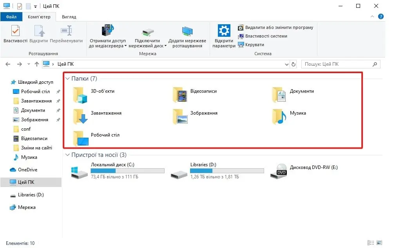Image resolution: width=395 pixels, height=248 pixels.
Task: Click the Підключити мережевий диск icon
Action: 147,32
